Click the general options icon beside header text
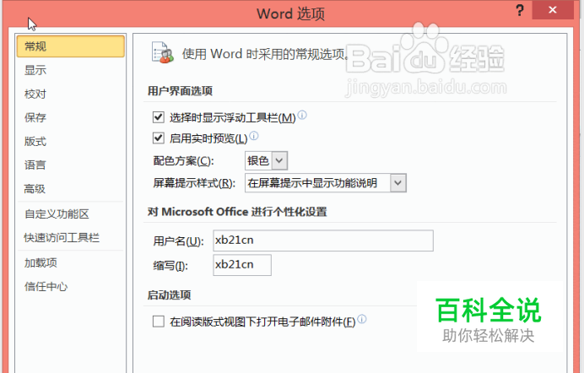584x373 pixels. click(162, 53)
